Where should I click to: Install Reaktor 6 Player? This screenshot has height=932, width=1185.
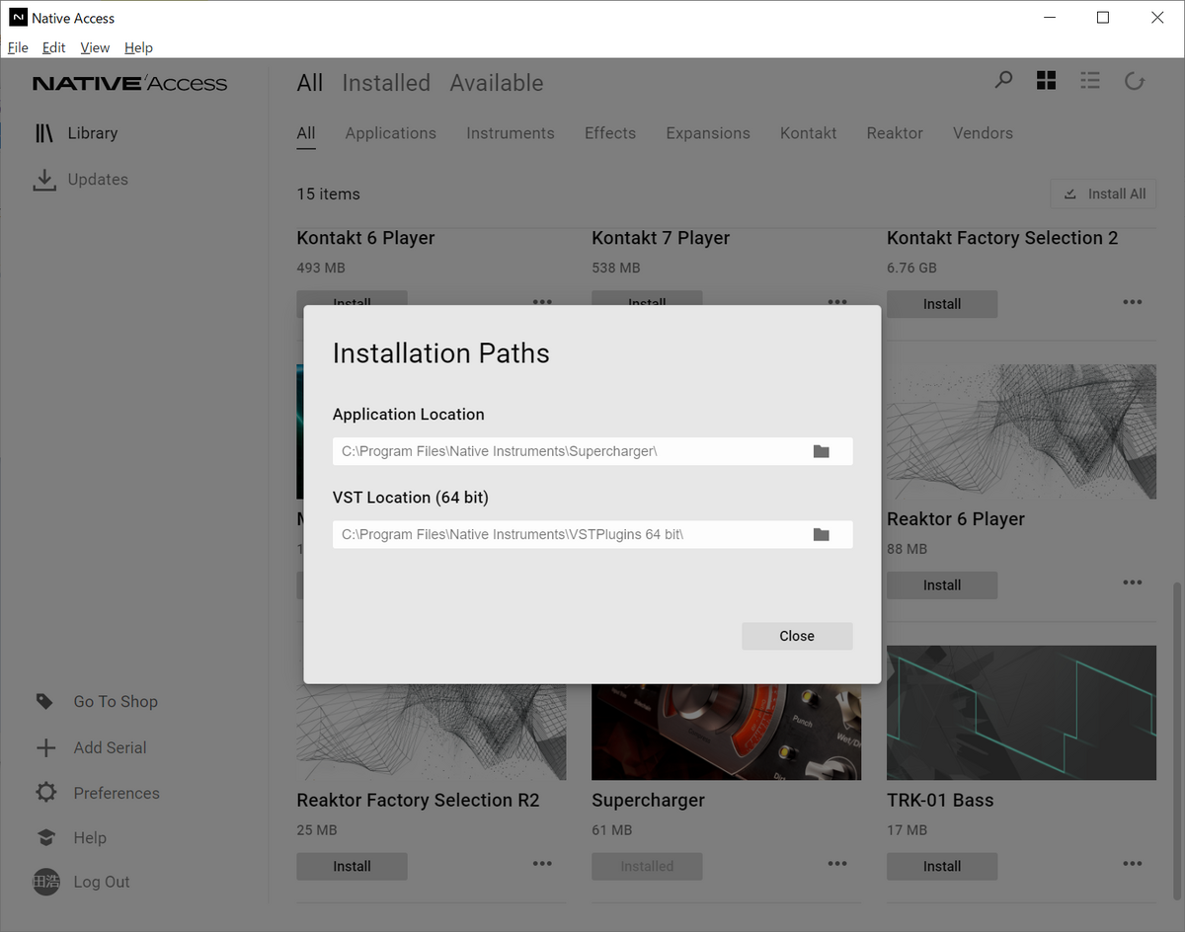click(x=942, y=584)
